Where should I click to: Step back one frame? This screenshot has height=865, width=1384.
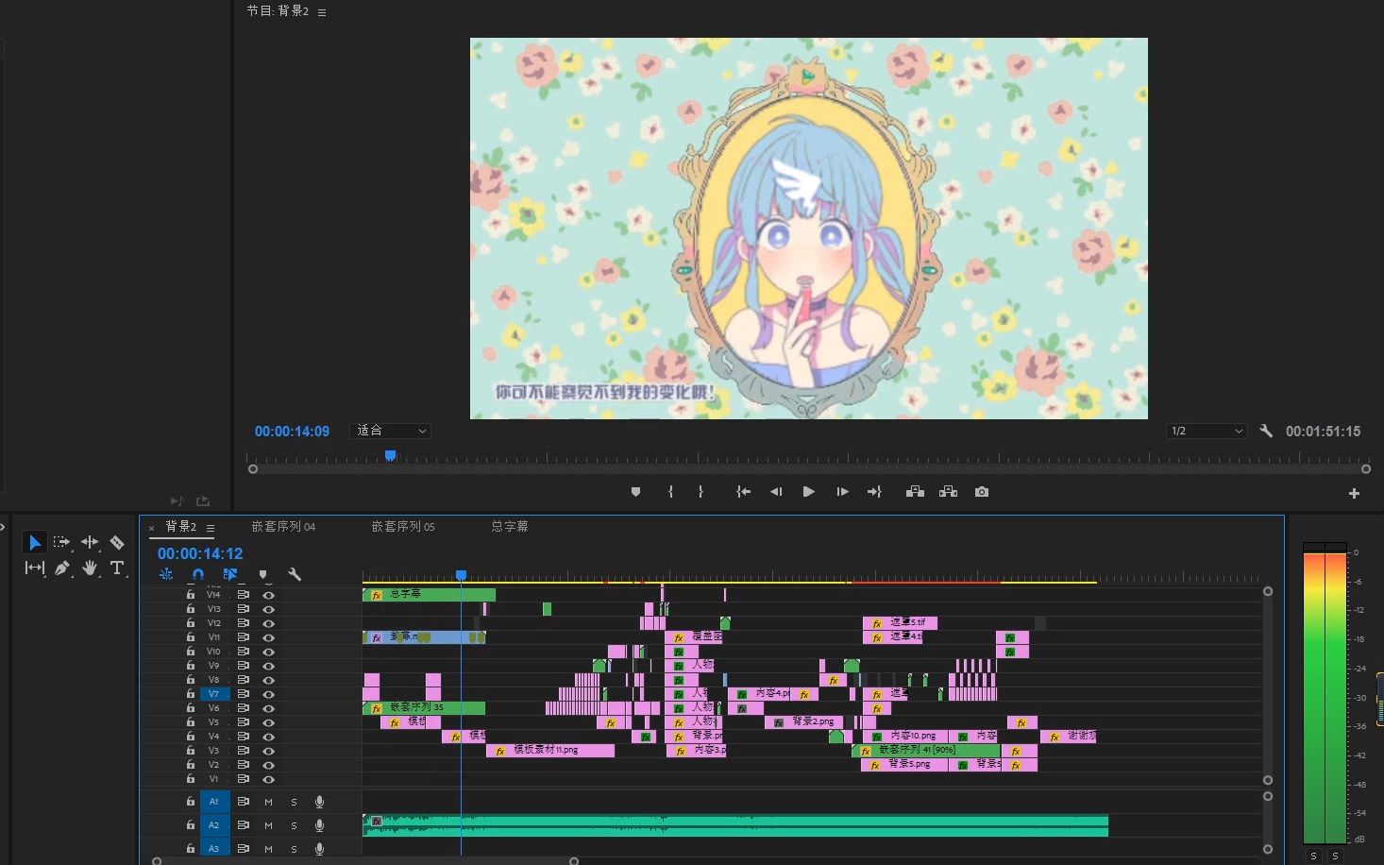point(776,492)
